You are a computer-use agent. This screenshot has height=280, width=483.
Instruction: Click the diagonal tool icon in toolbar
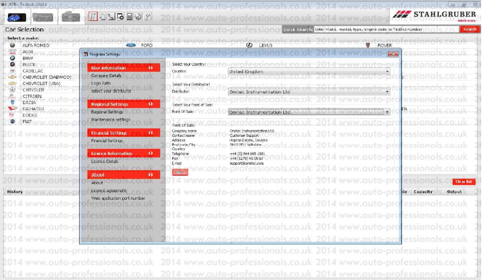pos(111,16)
